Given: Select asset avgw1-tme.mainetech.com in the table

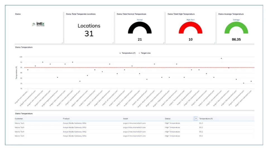Looking at the screenshot, I should [134, 123].
